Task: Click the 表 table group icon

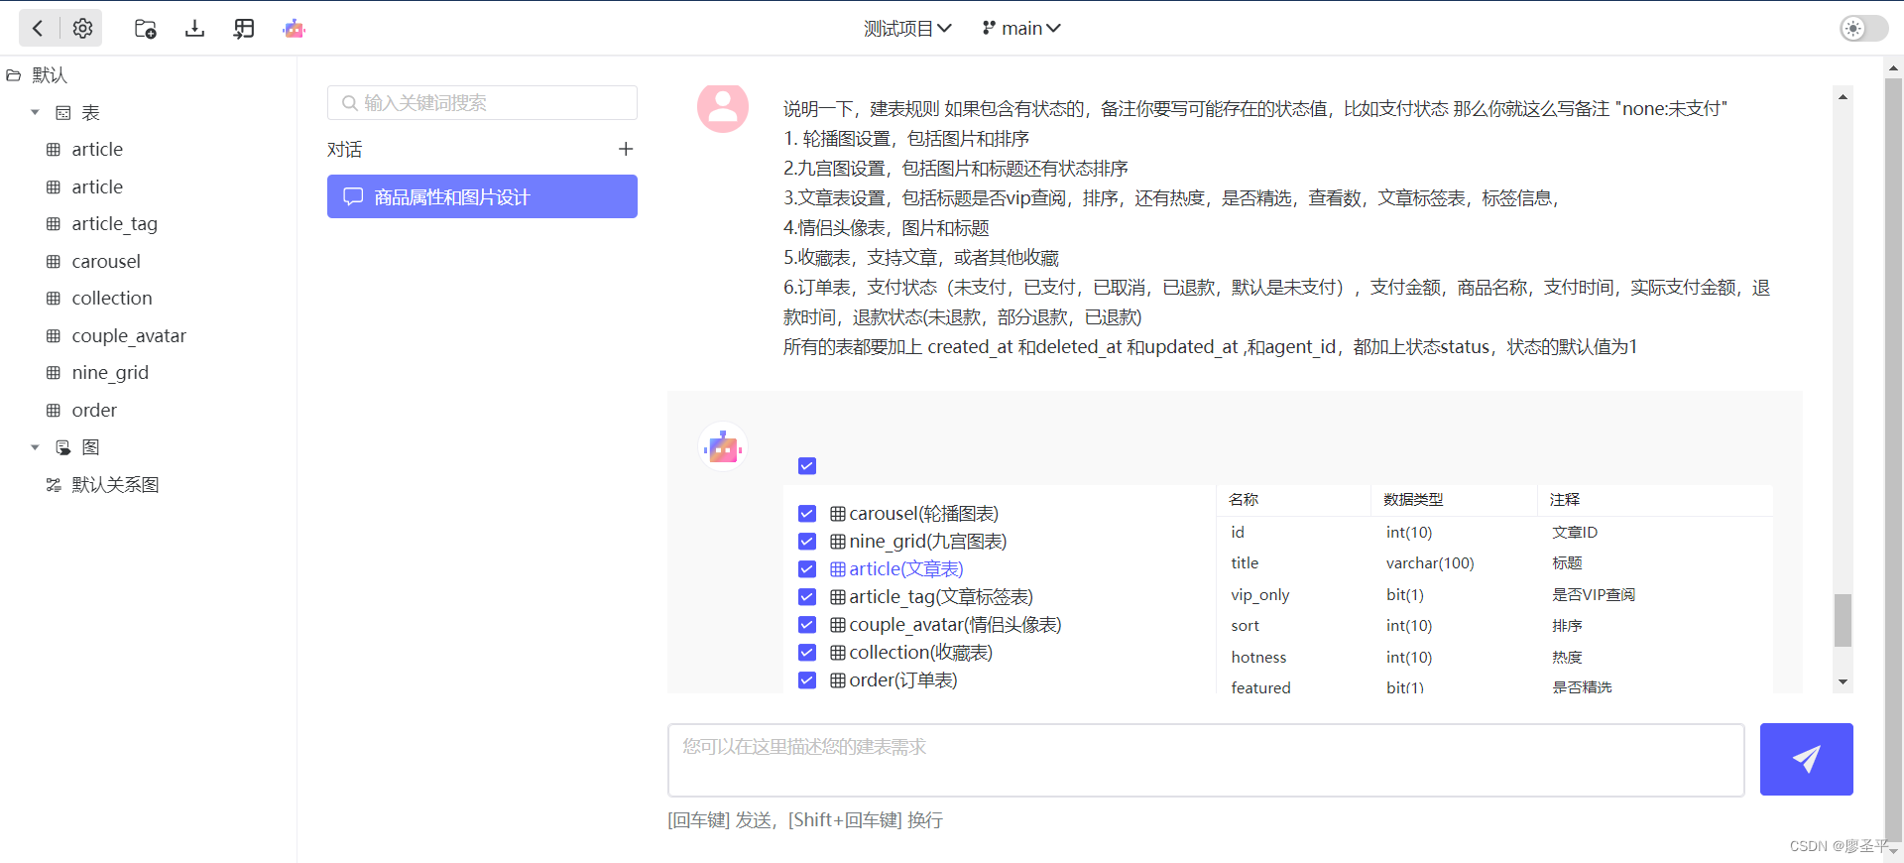Action: 63,113
